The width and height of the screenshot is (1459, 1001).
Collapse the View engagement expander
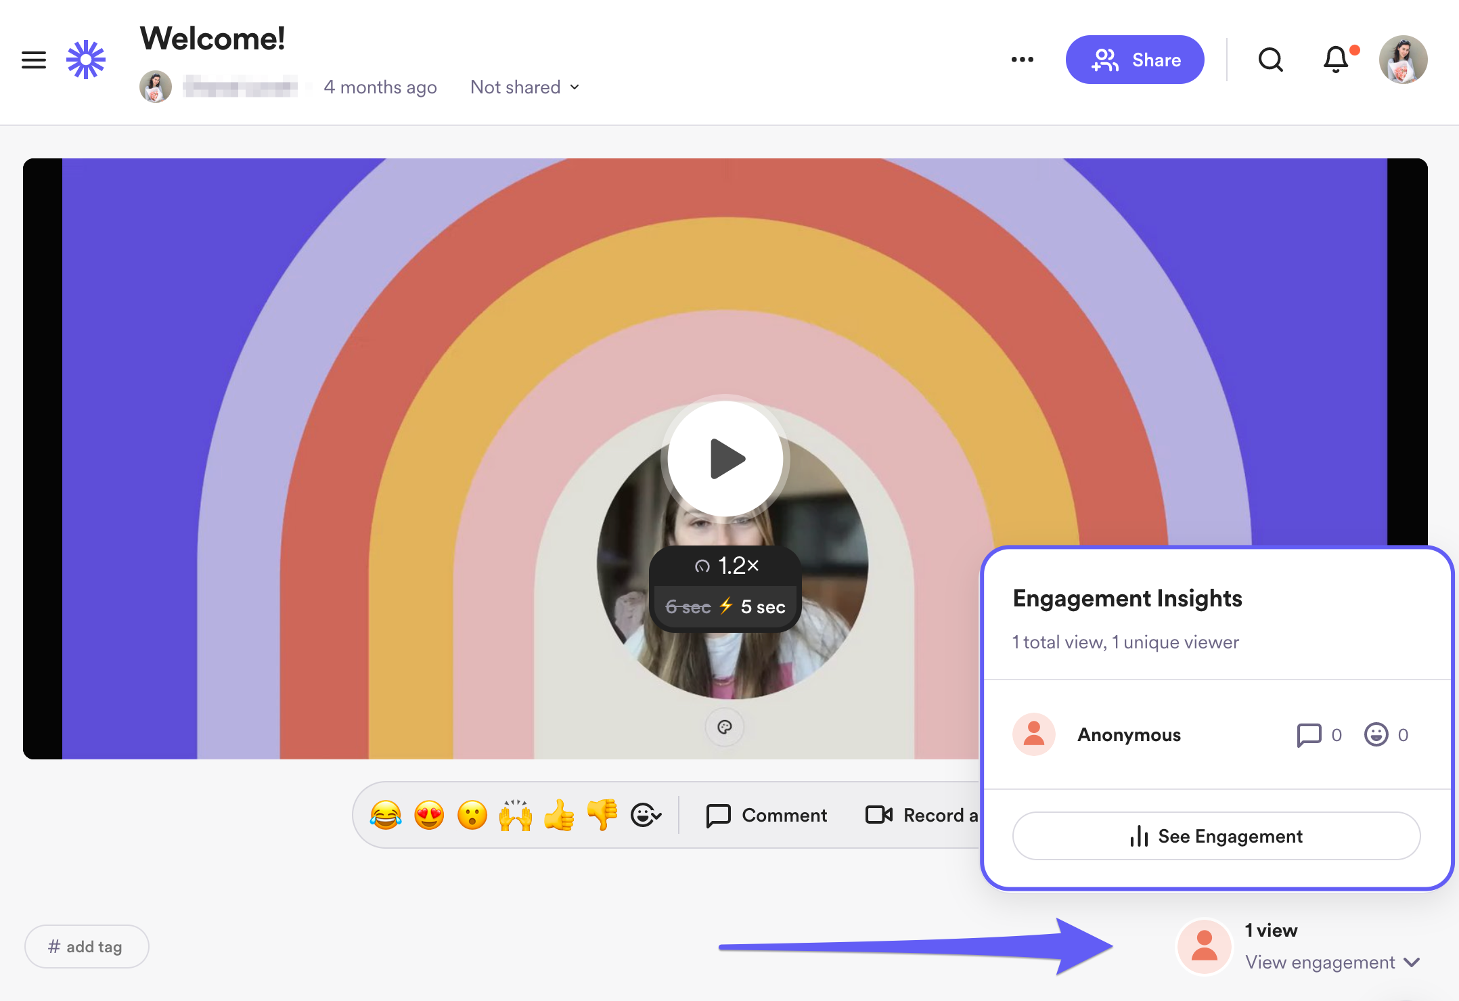(x=1332, y=962)
